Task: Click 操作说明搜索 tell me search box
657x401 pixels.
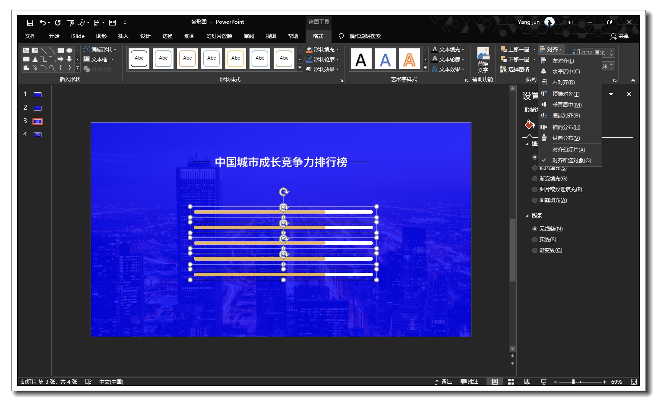Action: tap(365, 36)
